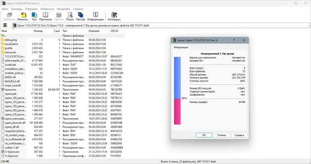Open the Команды menu
The width and height of the screenshot is (311, 164).
(x=17, y=9)
